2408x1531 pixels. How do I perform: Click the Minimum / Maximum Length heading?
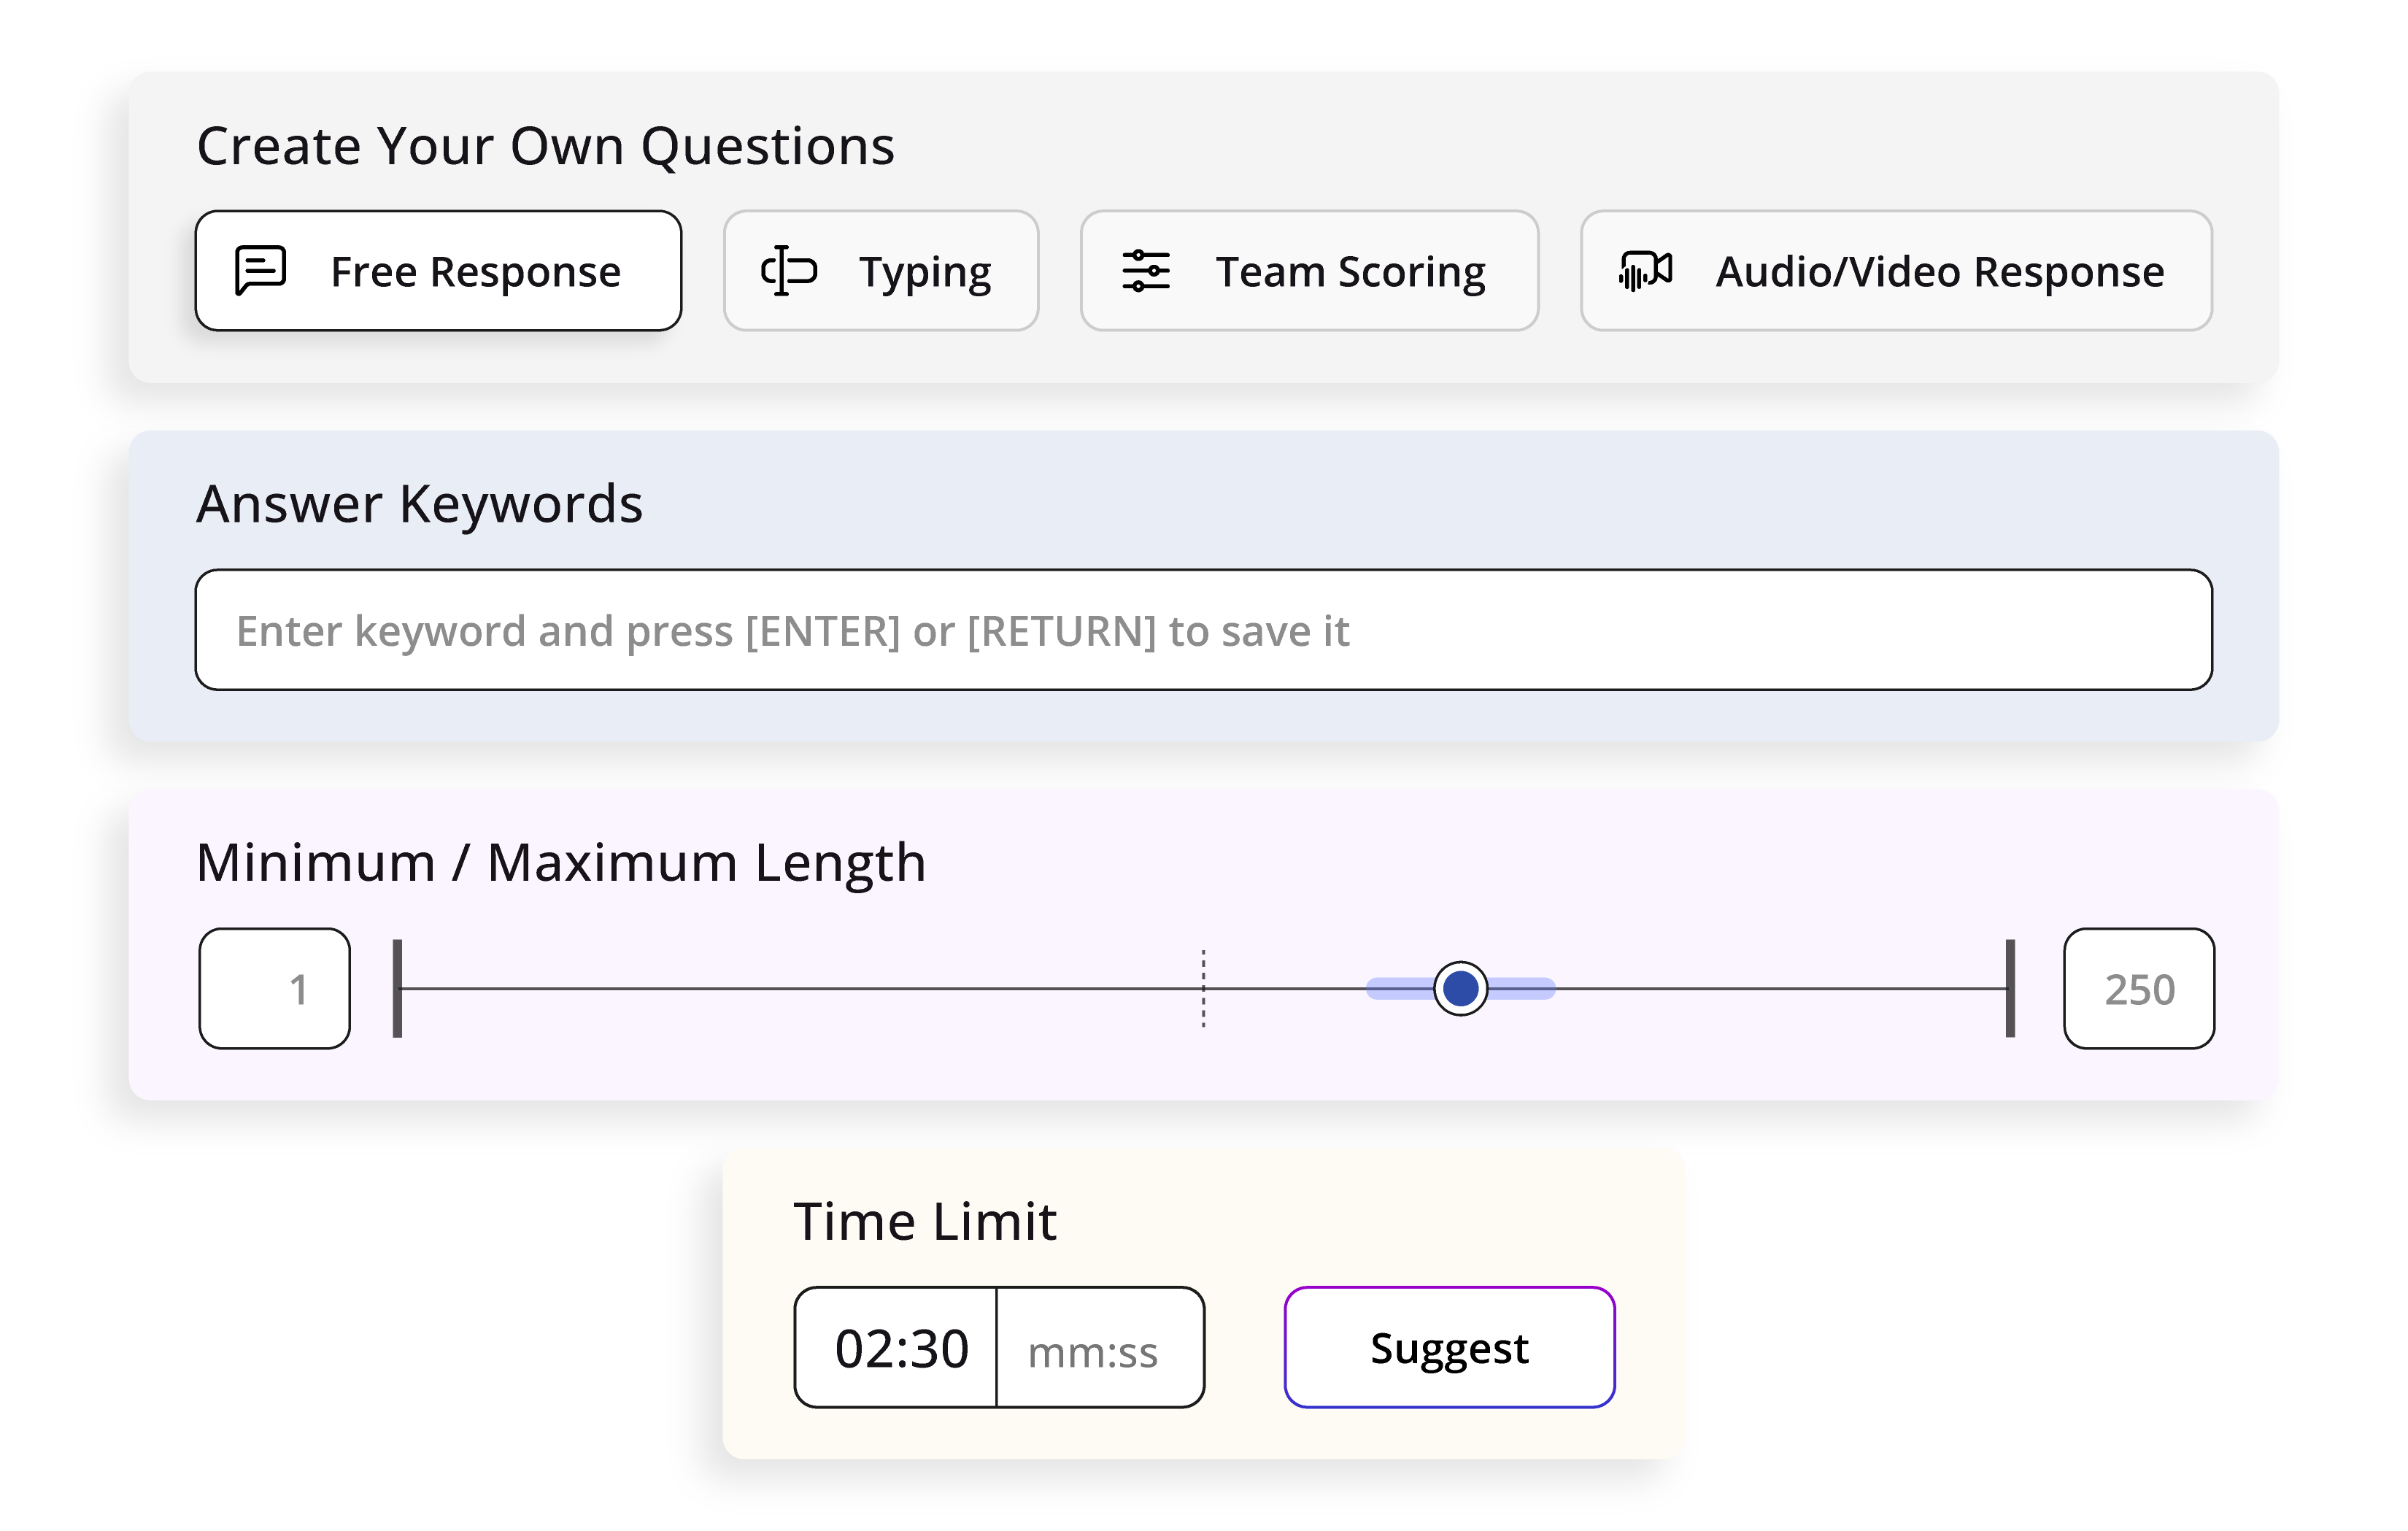coord(560,862)
